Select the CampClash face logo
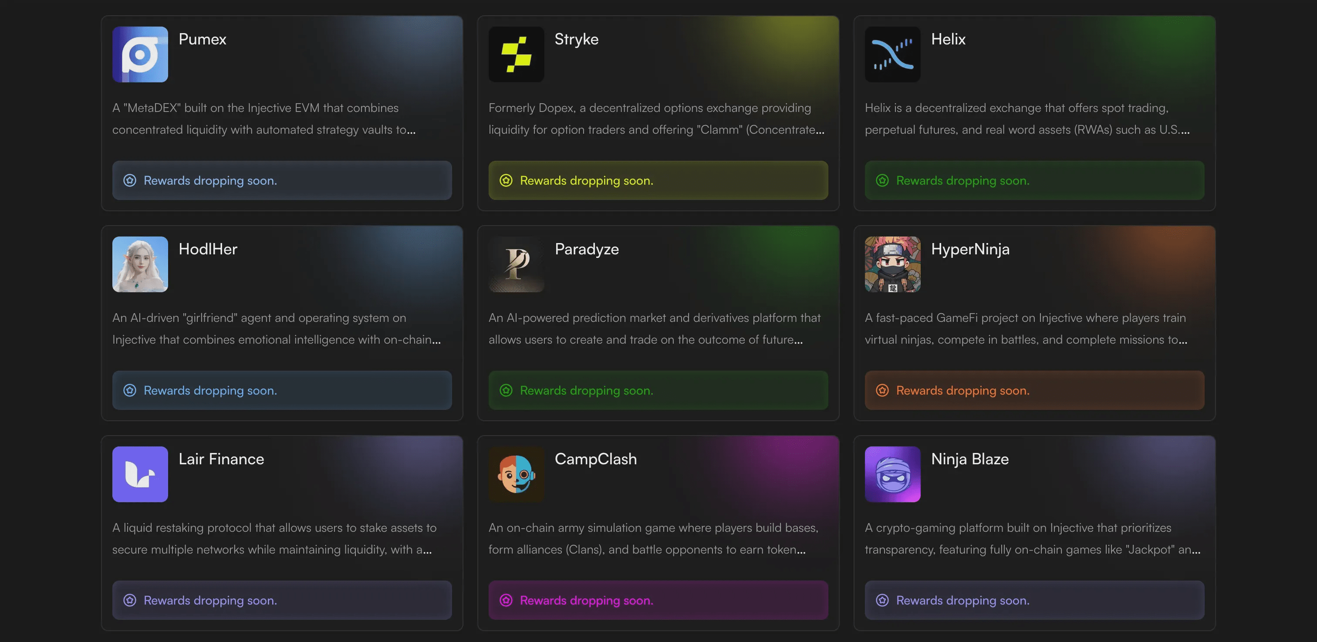This screenshot has height=642, width=1317. point(517,474)
